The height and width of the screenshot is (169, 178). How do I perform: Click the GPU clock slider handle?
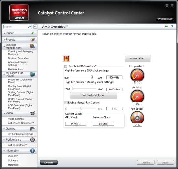[92, 77]
